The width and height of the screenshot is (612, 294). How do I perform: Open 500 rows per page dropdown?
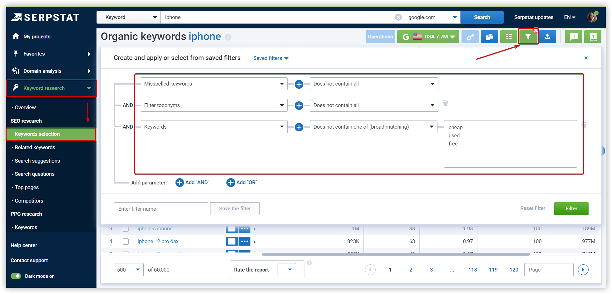pyautogui.click(x=128, y=270)
